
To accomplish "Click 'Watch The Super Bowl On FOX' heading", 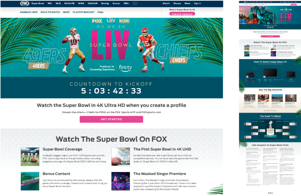I will 111,139.
